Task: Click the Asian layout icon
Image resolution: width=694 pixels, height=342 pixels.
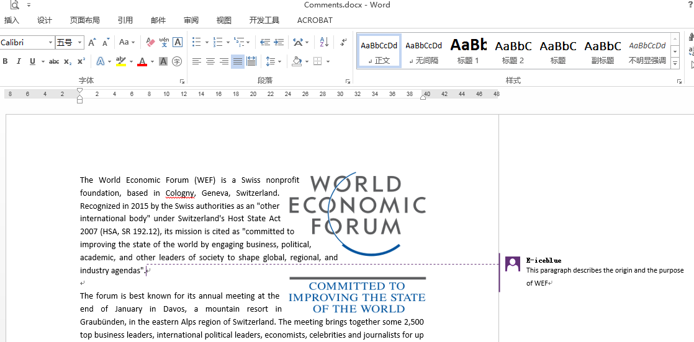Action: [299, 42]
